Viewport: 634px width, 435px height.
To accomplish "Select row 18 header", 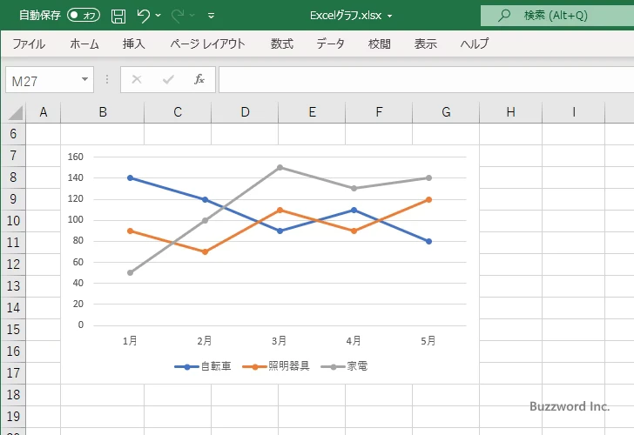I will [13, 395].
